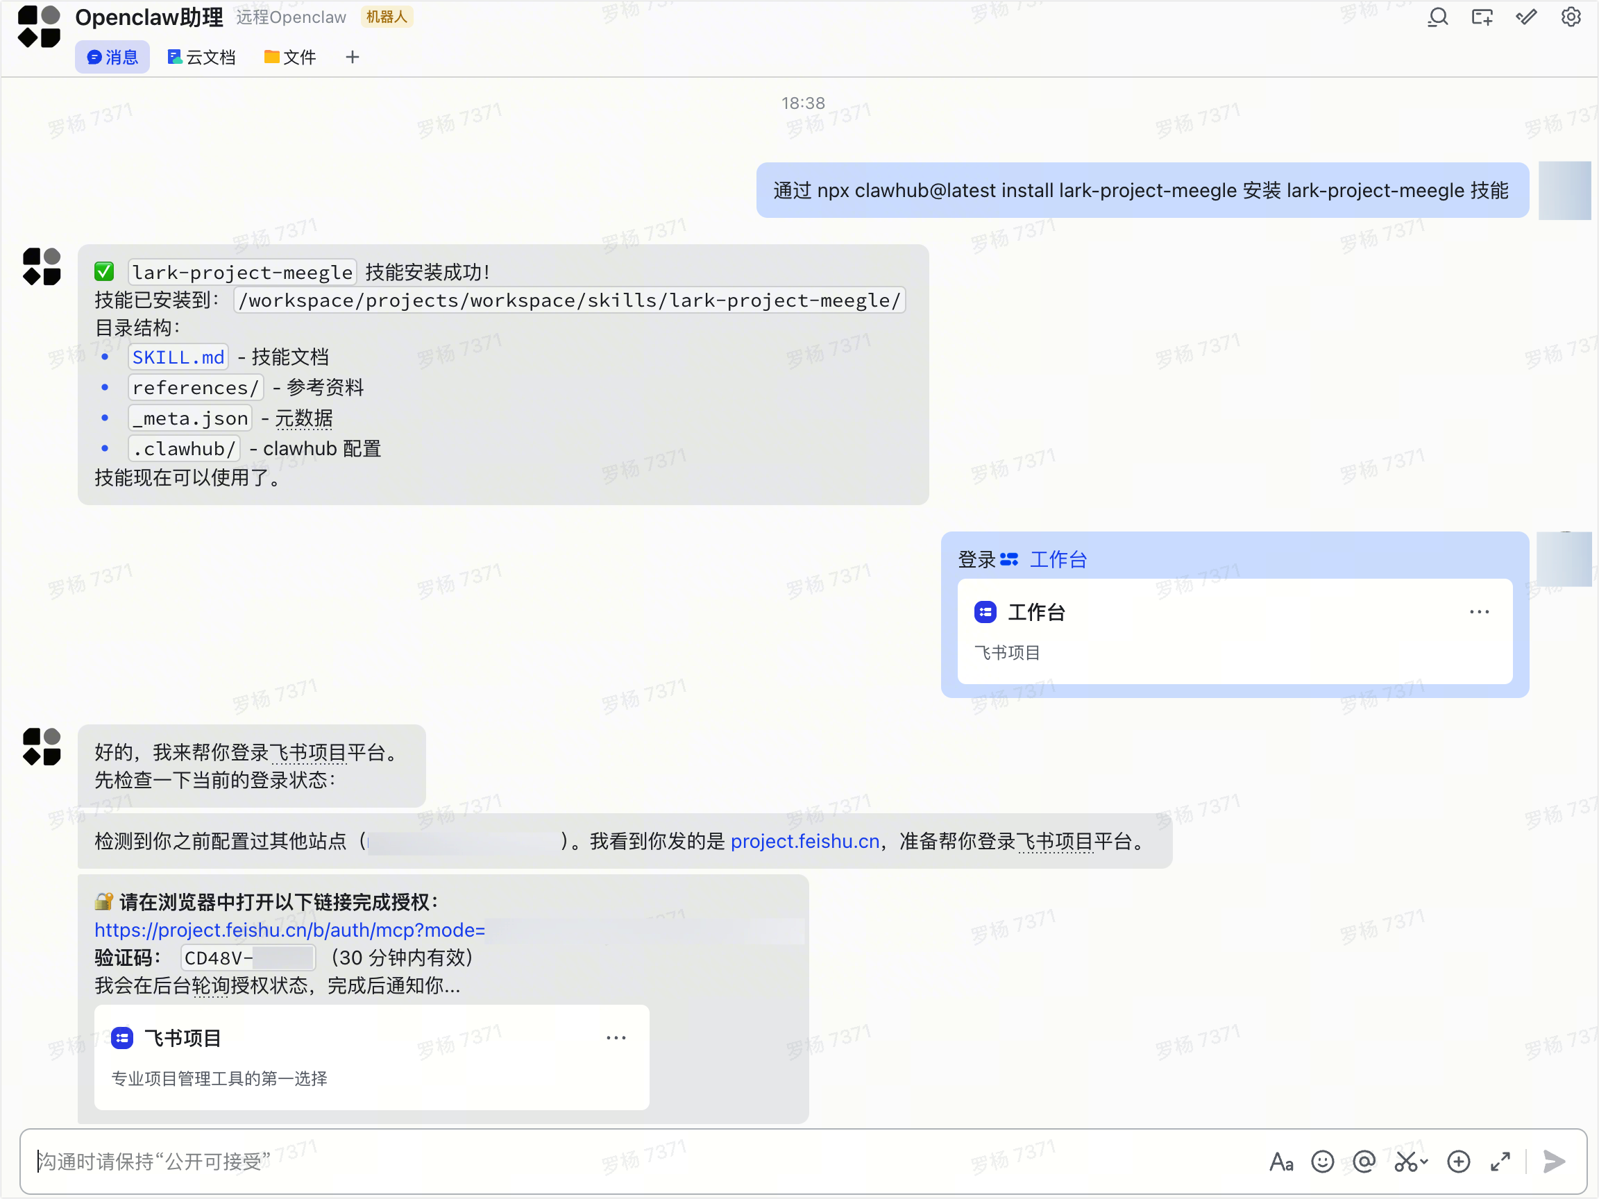
Task: Click the npx clawhub install message bubble
Action: [x=1142, y=190]
